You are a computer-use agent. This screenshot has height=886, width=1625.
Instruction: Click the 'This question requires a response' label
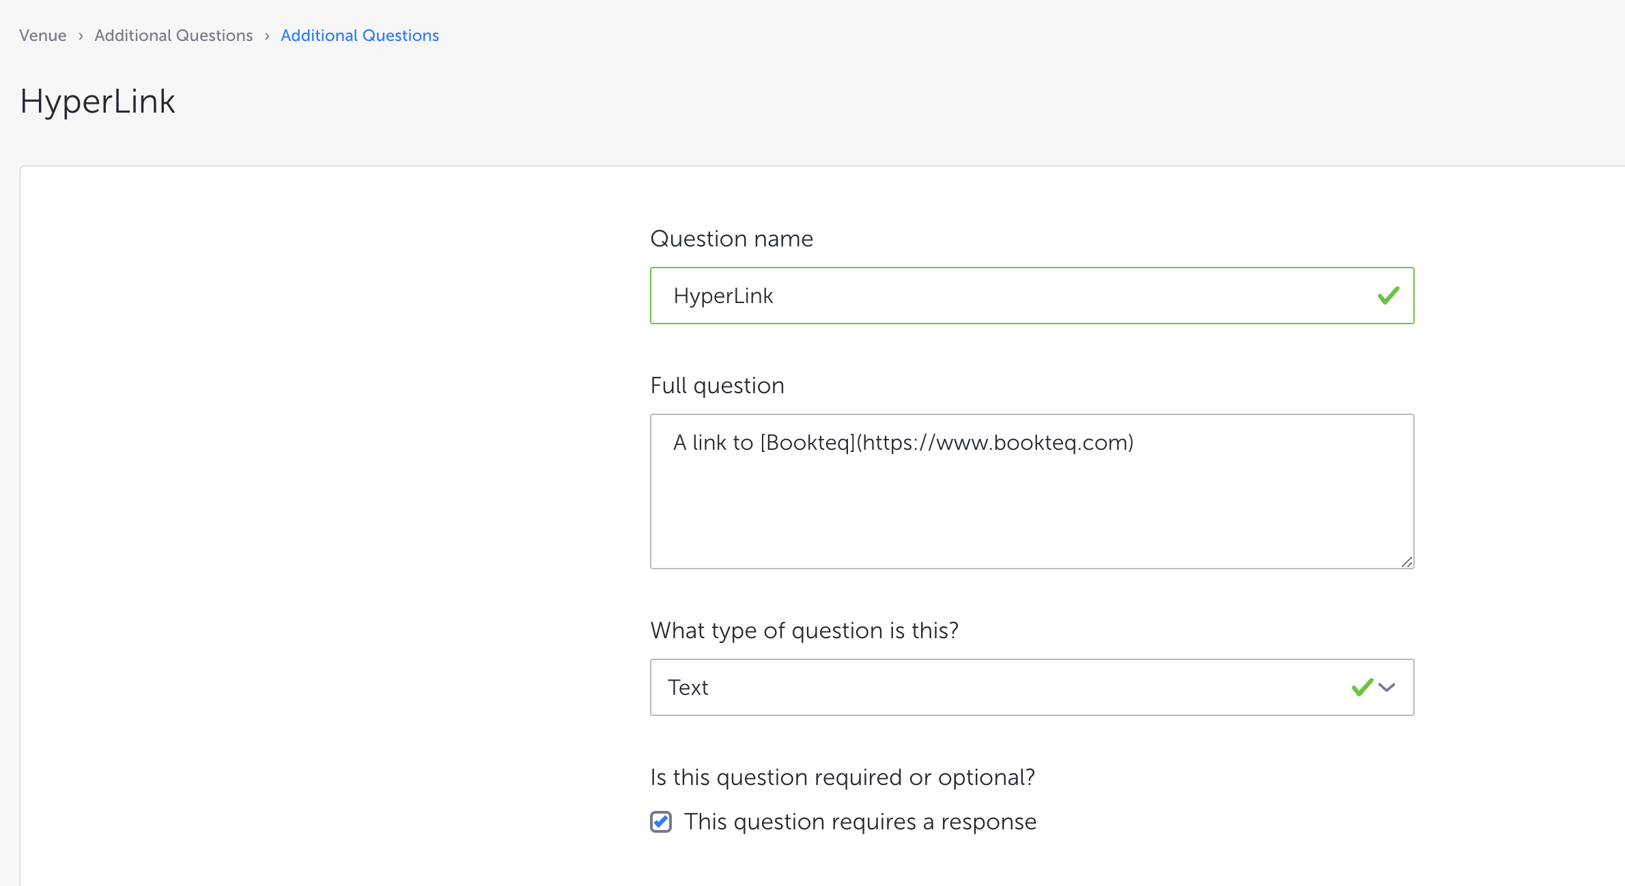(860, 822)
